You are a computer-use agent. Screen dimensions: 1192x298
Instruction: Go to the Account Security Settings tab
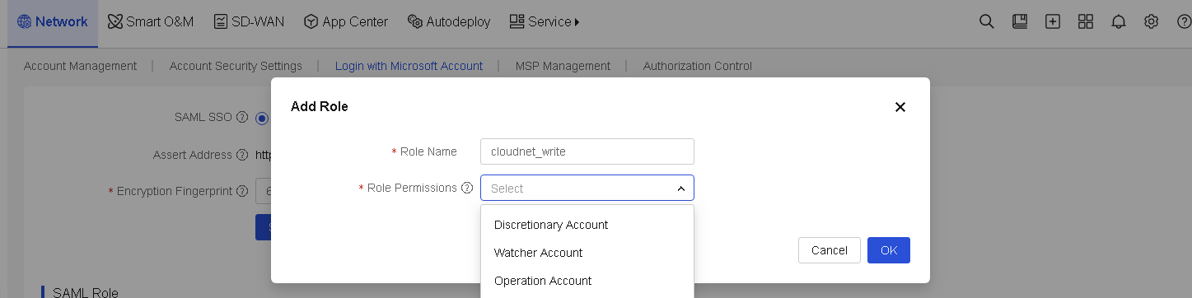(236, 66)
